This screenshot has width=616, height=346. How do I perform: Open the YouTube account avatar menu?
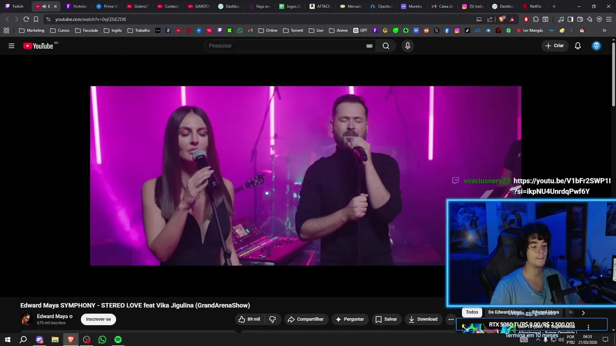pyautogui.click(x=596, y=46)
